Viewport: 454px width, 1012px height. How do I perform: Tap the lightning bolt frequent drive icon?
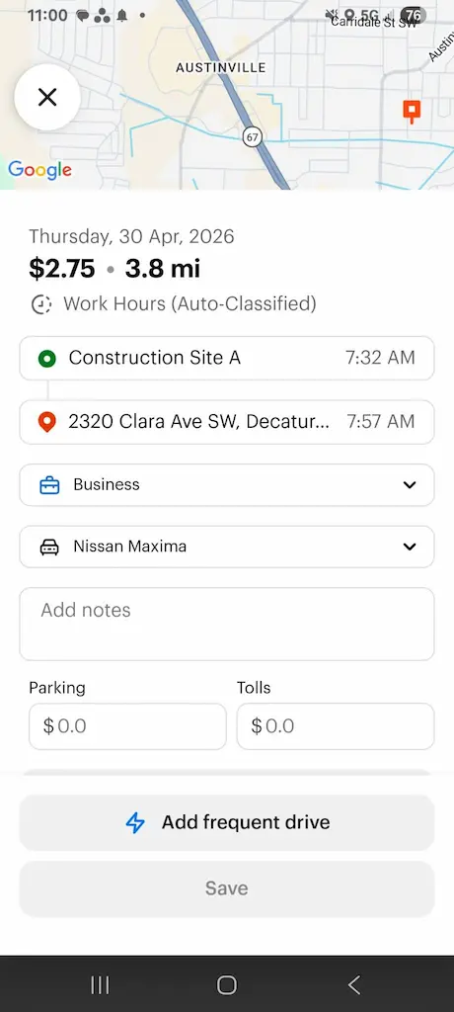pyautogui.click(x=135, y=822)
